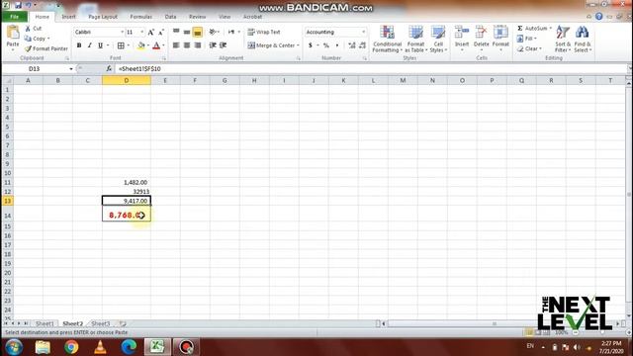633x356 pixels.
Task: Open Cell Styles gallery
Action: pyautogui.click(x=438, y=39)
